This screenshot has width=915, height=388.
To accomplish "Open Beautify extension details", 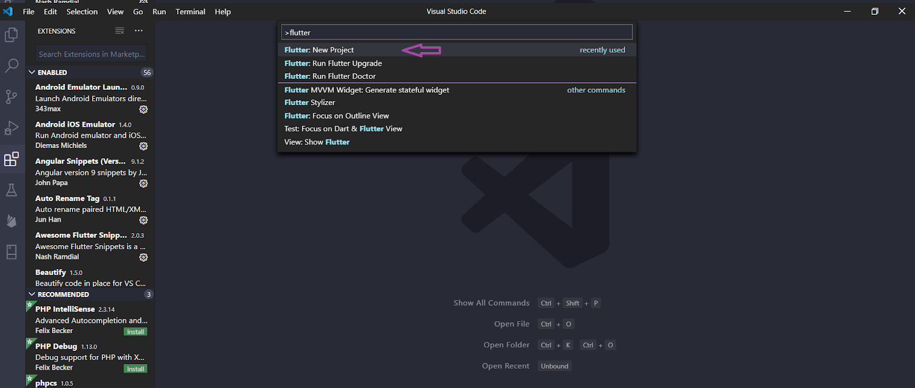I will (x=90, y=277).
